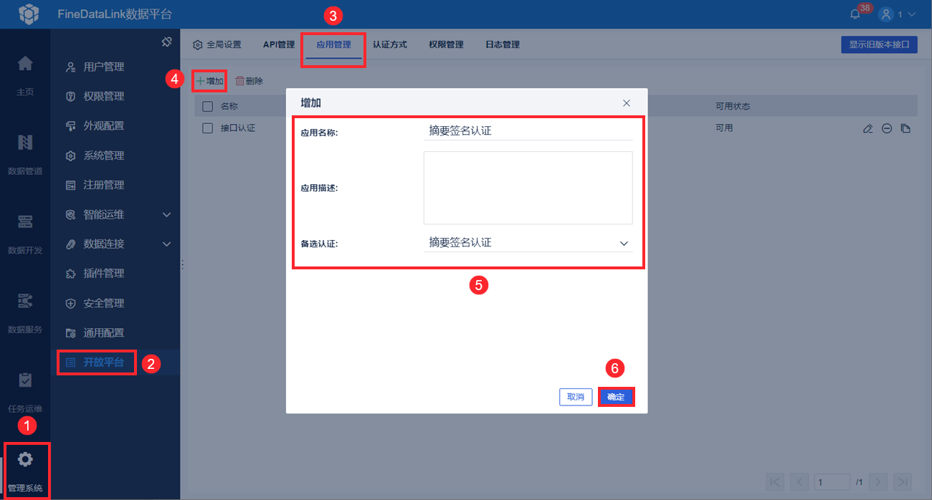Click the 应用描述 text area
Screen dimensions: 932x500
(528, 188)
